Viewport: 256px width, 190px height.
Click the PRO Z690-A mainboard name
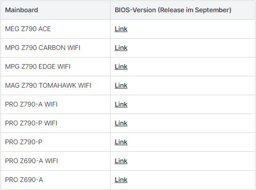pos(24,180)
